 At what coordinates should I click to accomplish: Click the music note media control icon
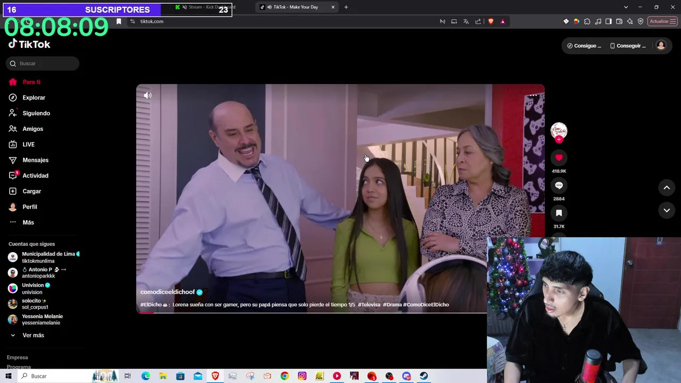[x=598, y=21]
